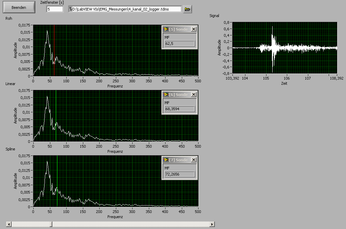Click the Beenden button
Viewport: 346px width, 229px height.
(19, 7)
